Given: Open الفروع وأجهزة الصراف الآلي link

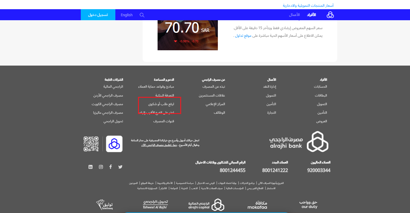Looking at the screenshot, I should (x=271, y=183).
